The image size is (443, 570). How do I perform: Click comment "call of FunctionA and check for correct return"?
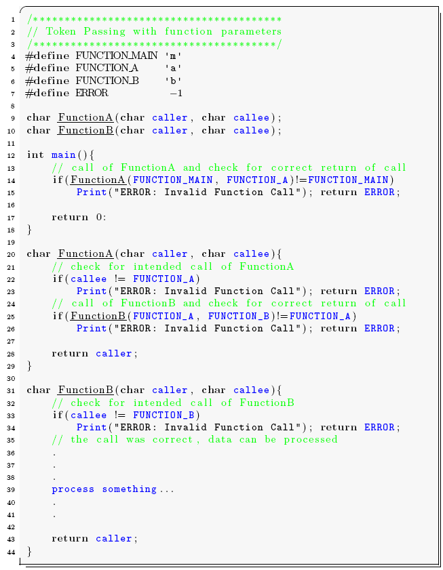click(229, 167)
